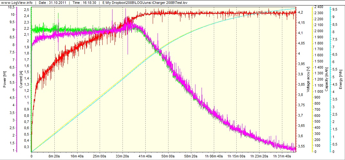Click the Capacity [mAh] axis title
345x160 pixels.
(326, 79)
